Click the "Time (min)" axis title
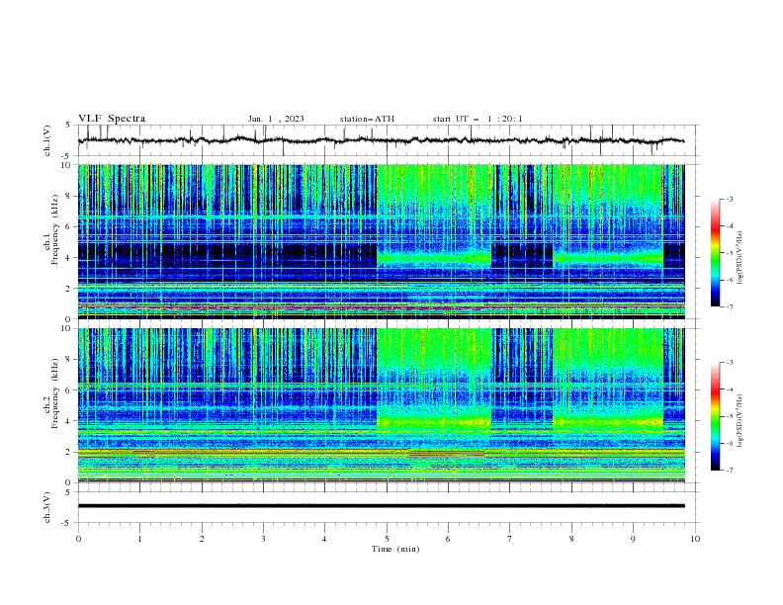This screenshot has height=605, width=783. coord(395,549)
